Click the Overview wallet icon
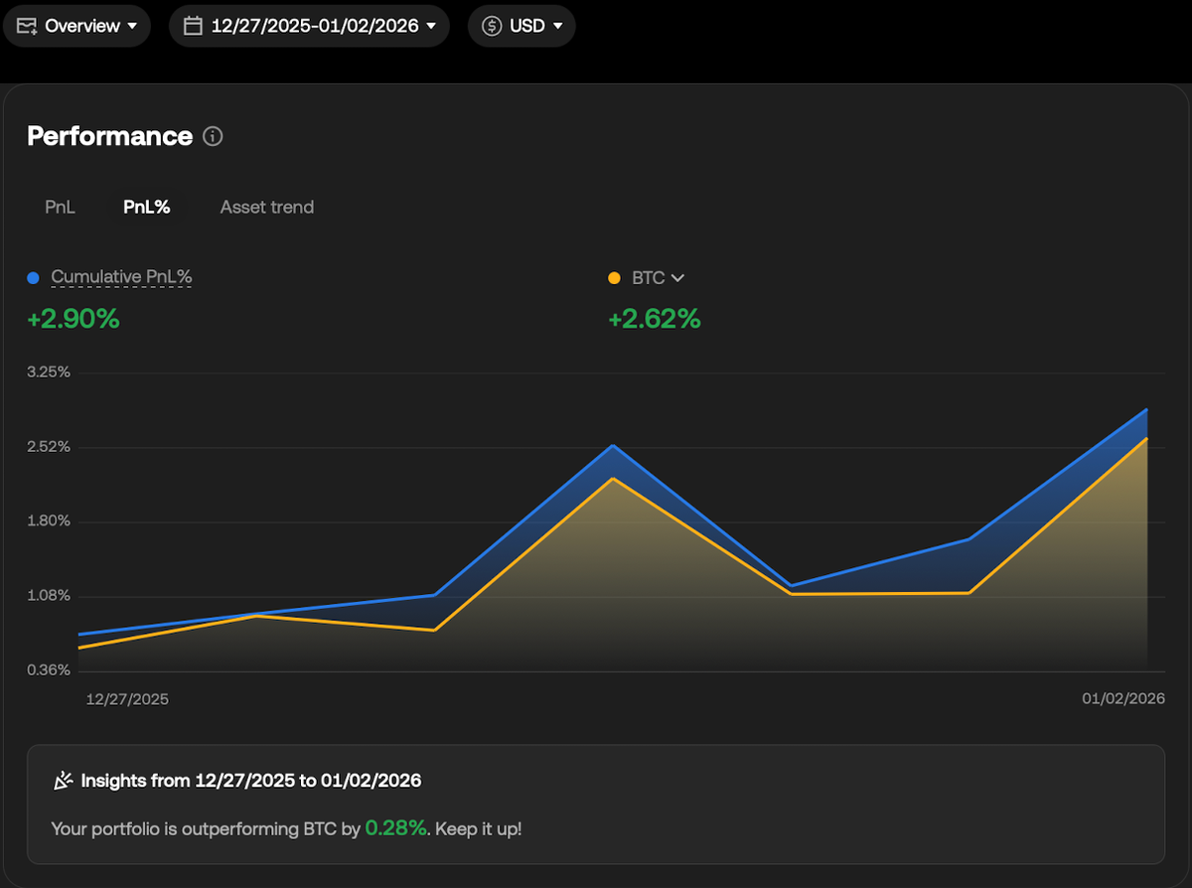Screen dimensions: 1192x888 pyautogui.click(x=28, y=26)
